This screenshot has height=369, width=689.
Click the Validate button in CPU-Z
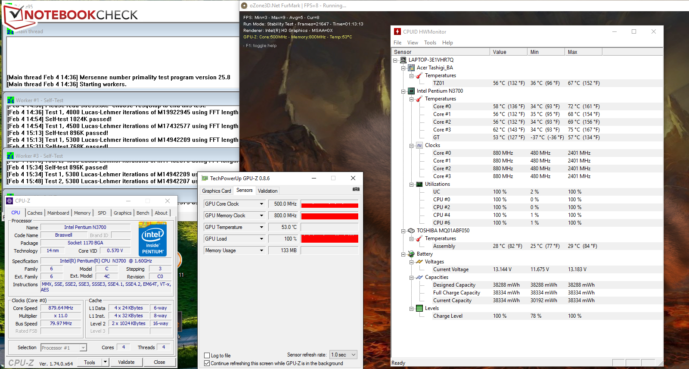126,362
